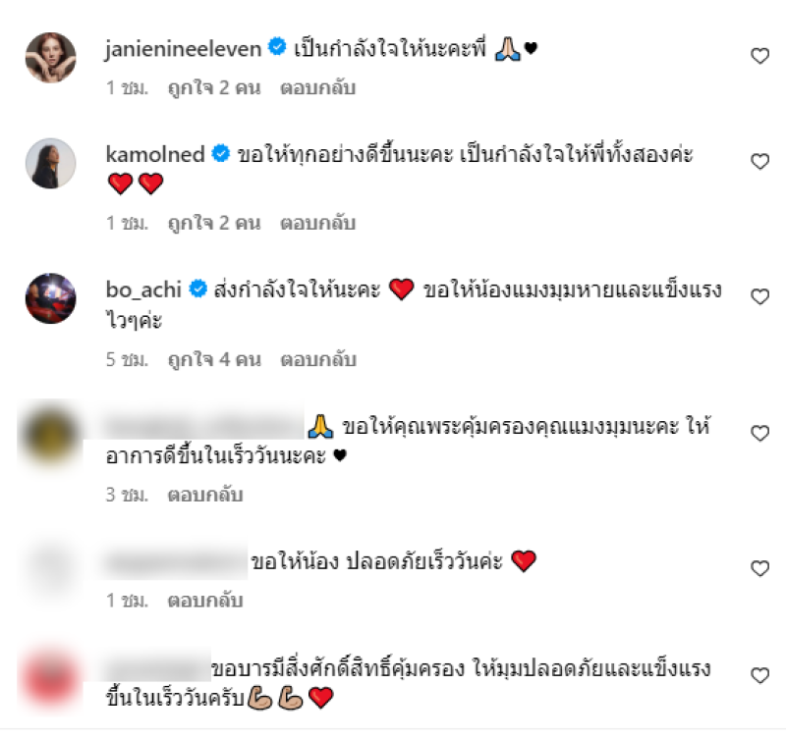Screen dimensions: 786x738
Task: Tap the heart beside bo_achi's comment
Action: point(759,297)
